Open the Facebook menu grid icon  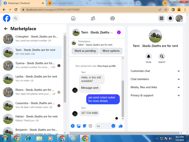pyautogui.click(x=161, y=18)
